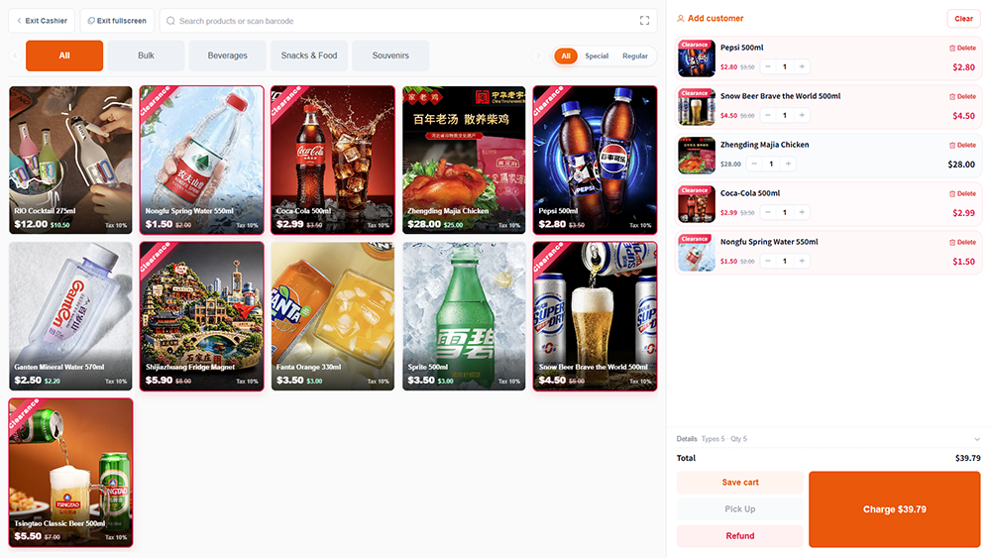
Task: Decrease Zhengding Majia Chicken quantity with minus
Action: 754,164
